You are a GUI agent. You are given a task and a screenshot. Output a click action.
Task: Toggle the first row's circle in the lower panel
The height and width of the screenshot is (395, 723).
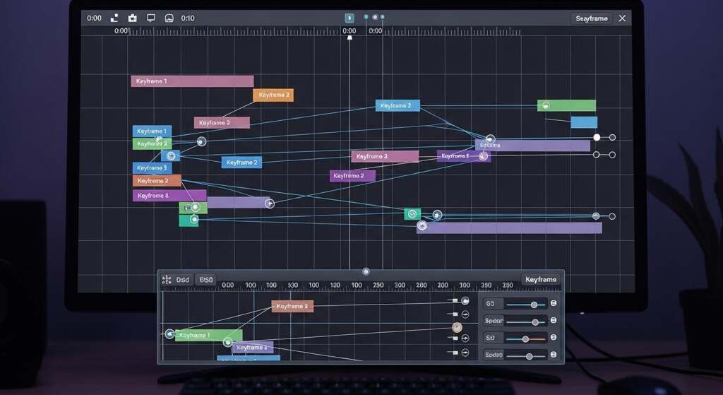(x=465, y=301)
